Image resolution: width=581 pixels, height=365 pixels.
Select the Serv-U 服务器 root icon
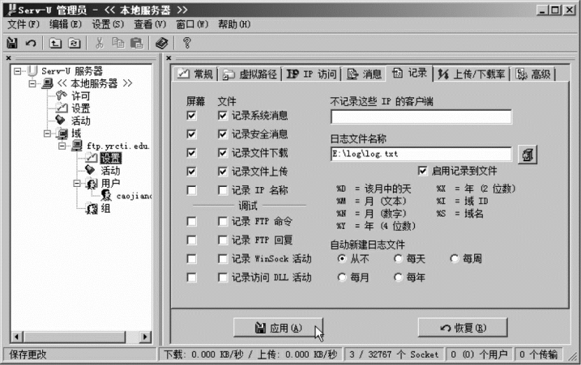(33, 70)
